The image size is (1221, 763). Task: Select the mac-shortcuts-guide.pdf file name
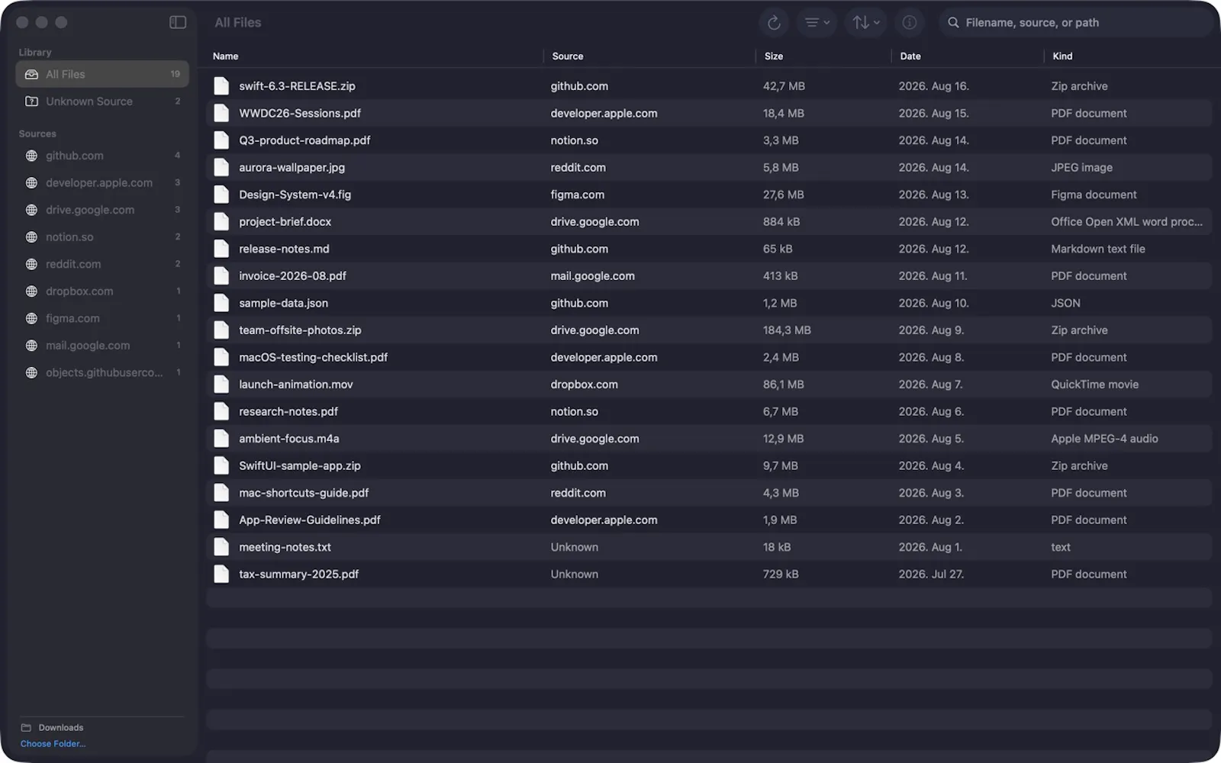(304, 493)
